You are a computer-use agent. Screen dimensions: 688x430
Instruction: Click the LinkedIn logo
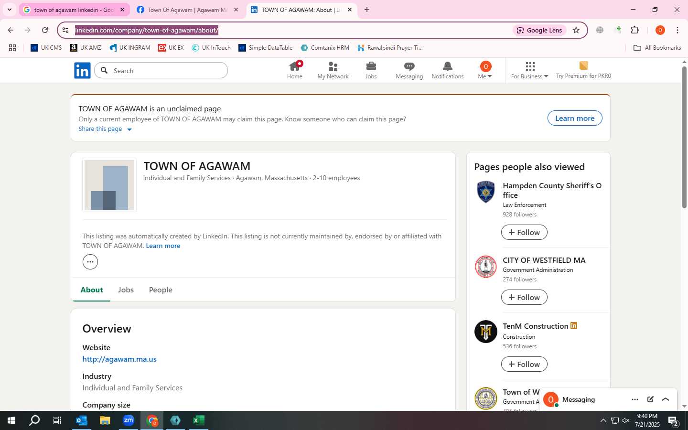(82, 71)
